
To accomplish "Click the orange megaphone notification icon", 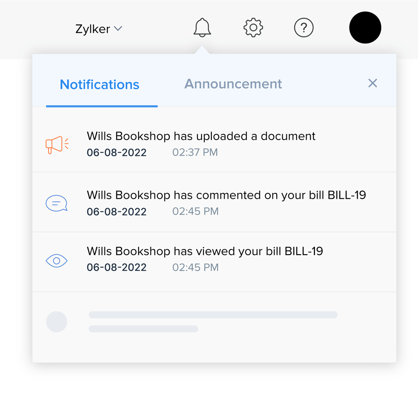I will (x=57, y=144).
